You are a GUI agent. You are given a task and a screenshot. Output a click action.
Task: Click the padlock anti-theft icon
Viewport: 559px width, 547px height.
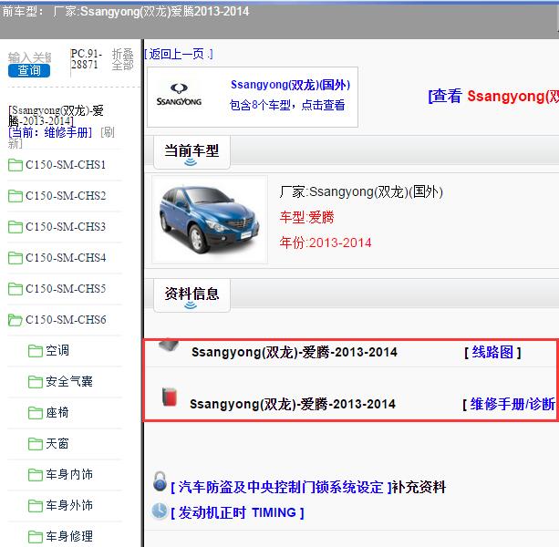(160, 481)
